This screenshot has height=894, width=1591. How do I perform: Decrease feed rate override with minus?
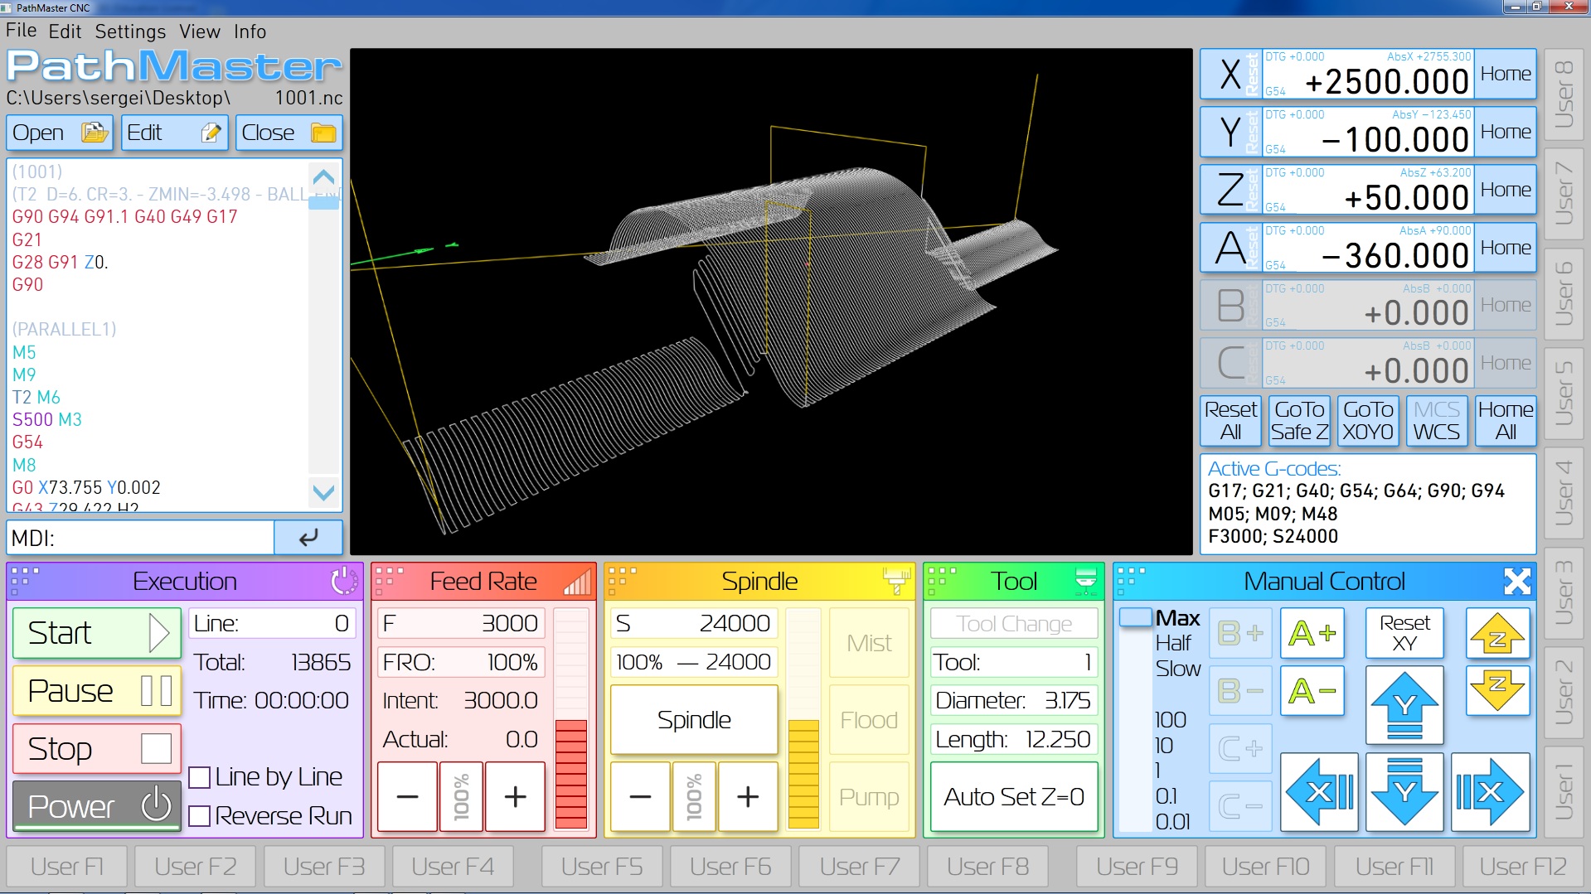pos(407,796)
